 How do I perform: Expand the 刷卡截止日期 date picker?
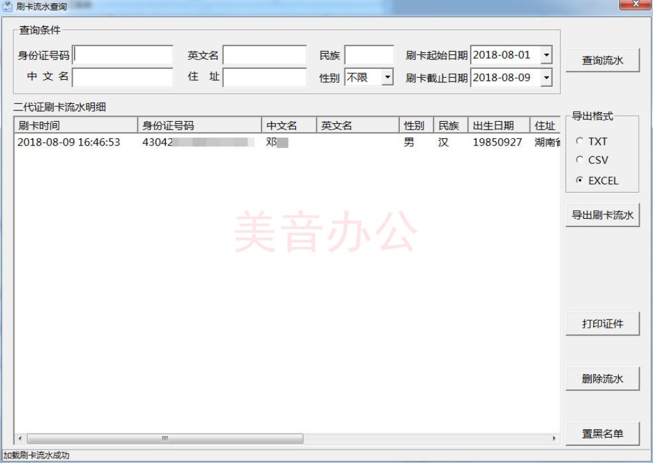pos(546,78)
